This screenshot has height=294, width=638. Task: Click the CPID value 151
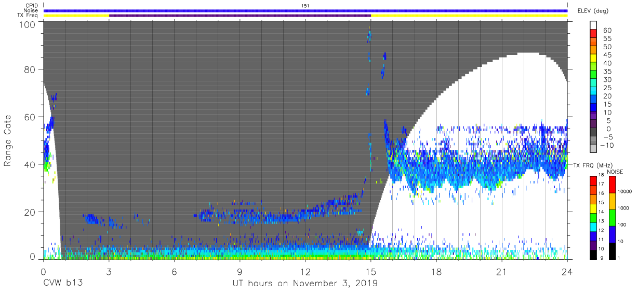305,5
